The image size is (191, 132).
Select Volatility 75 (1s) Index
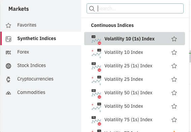(x=134, y=120)
